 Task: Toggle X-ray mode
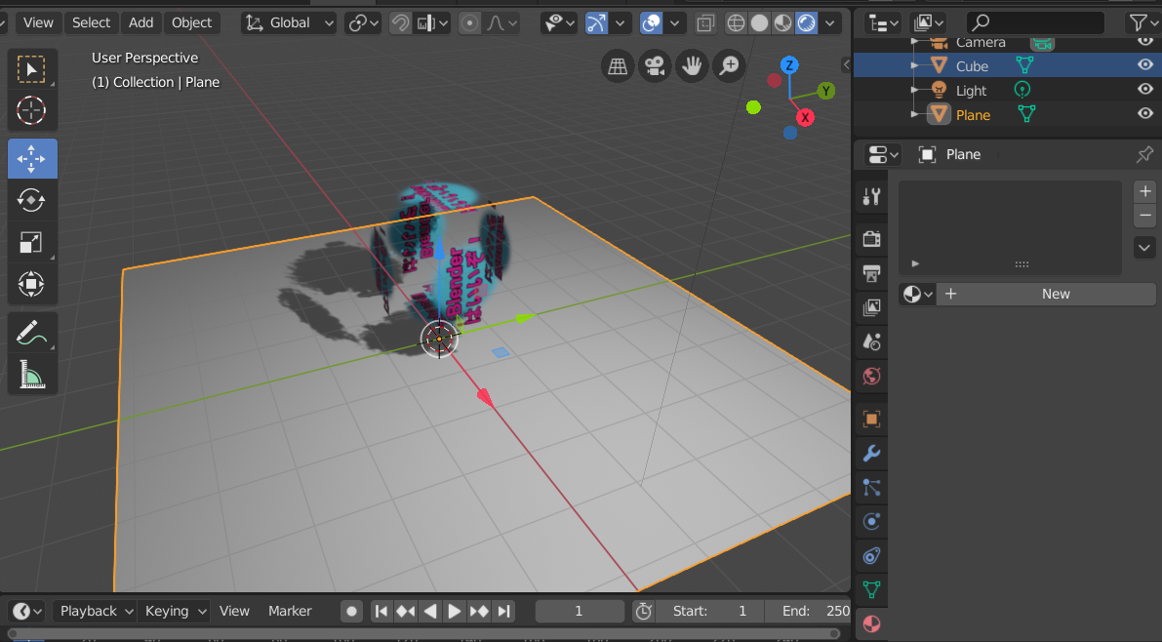(x=705, y=23)
